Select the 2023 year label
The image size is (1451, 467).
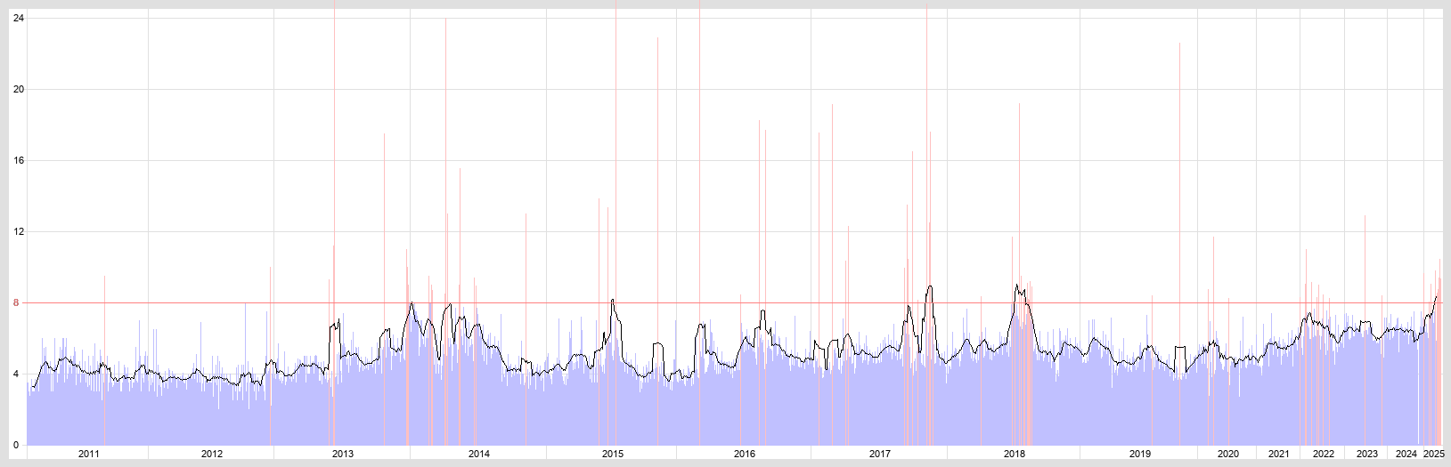coord(1367,454)
